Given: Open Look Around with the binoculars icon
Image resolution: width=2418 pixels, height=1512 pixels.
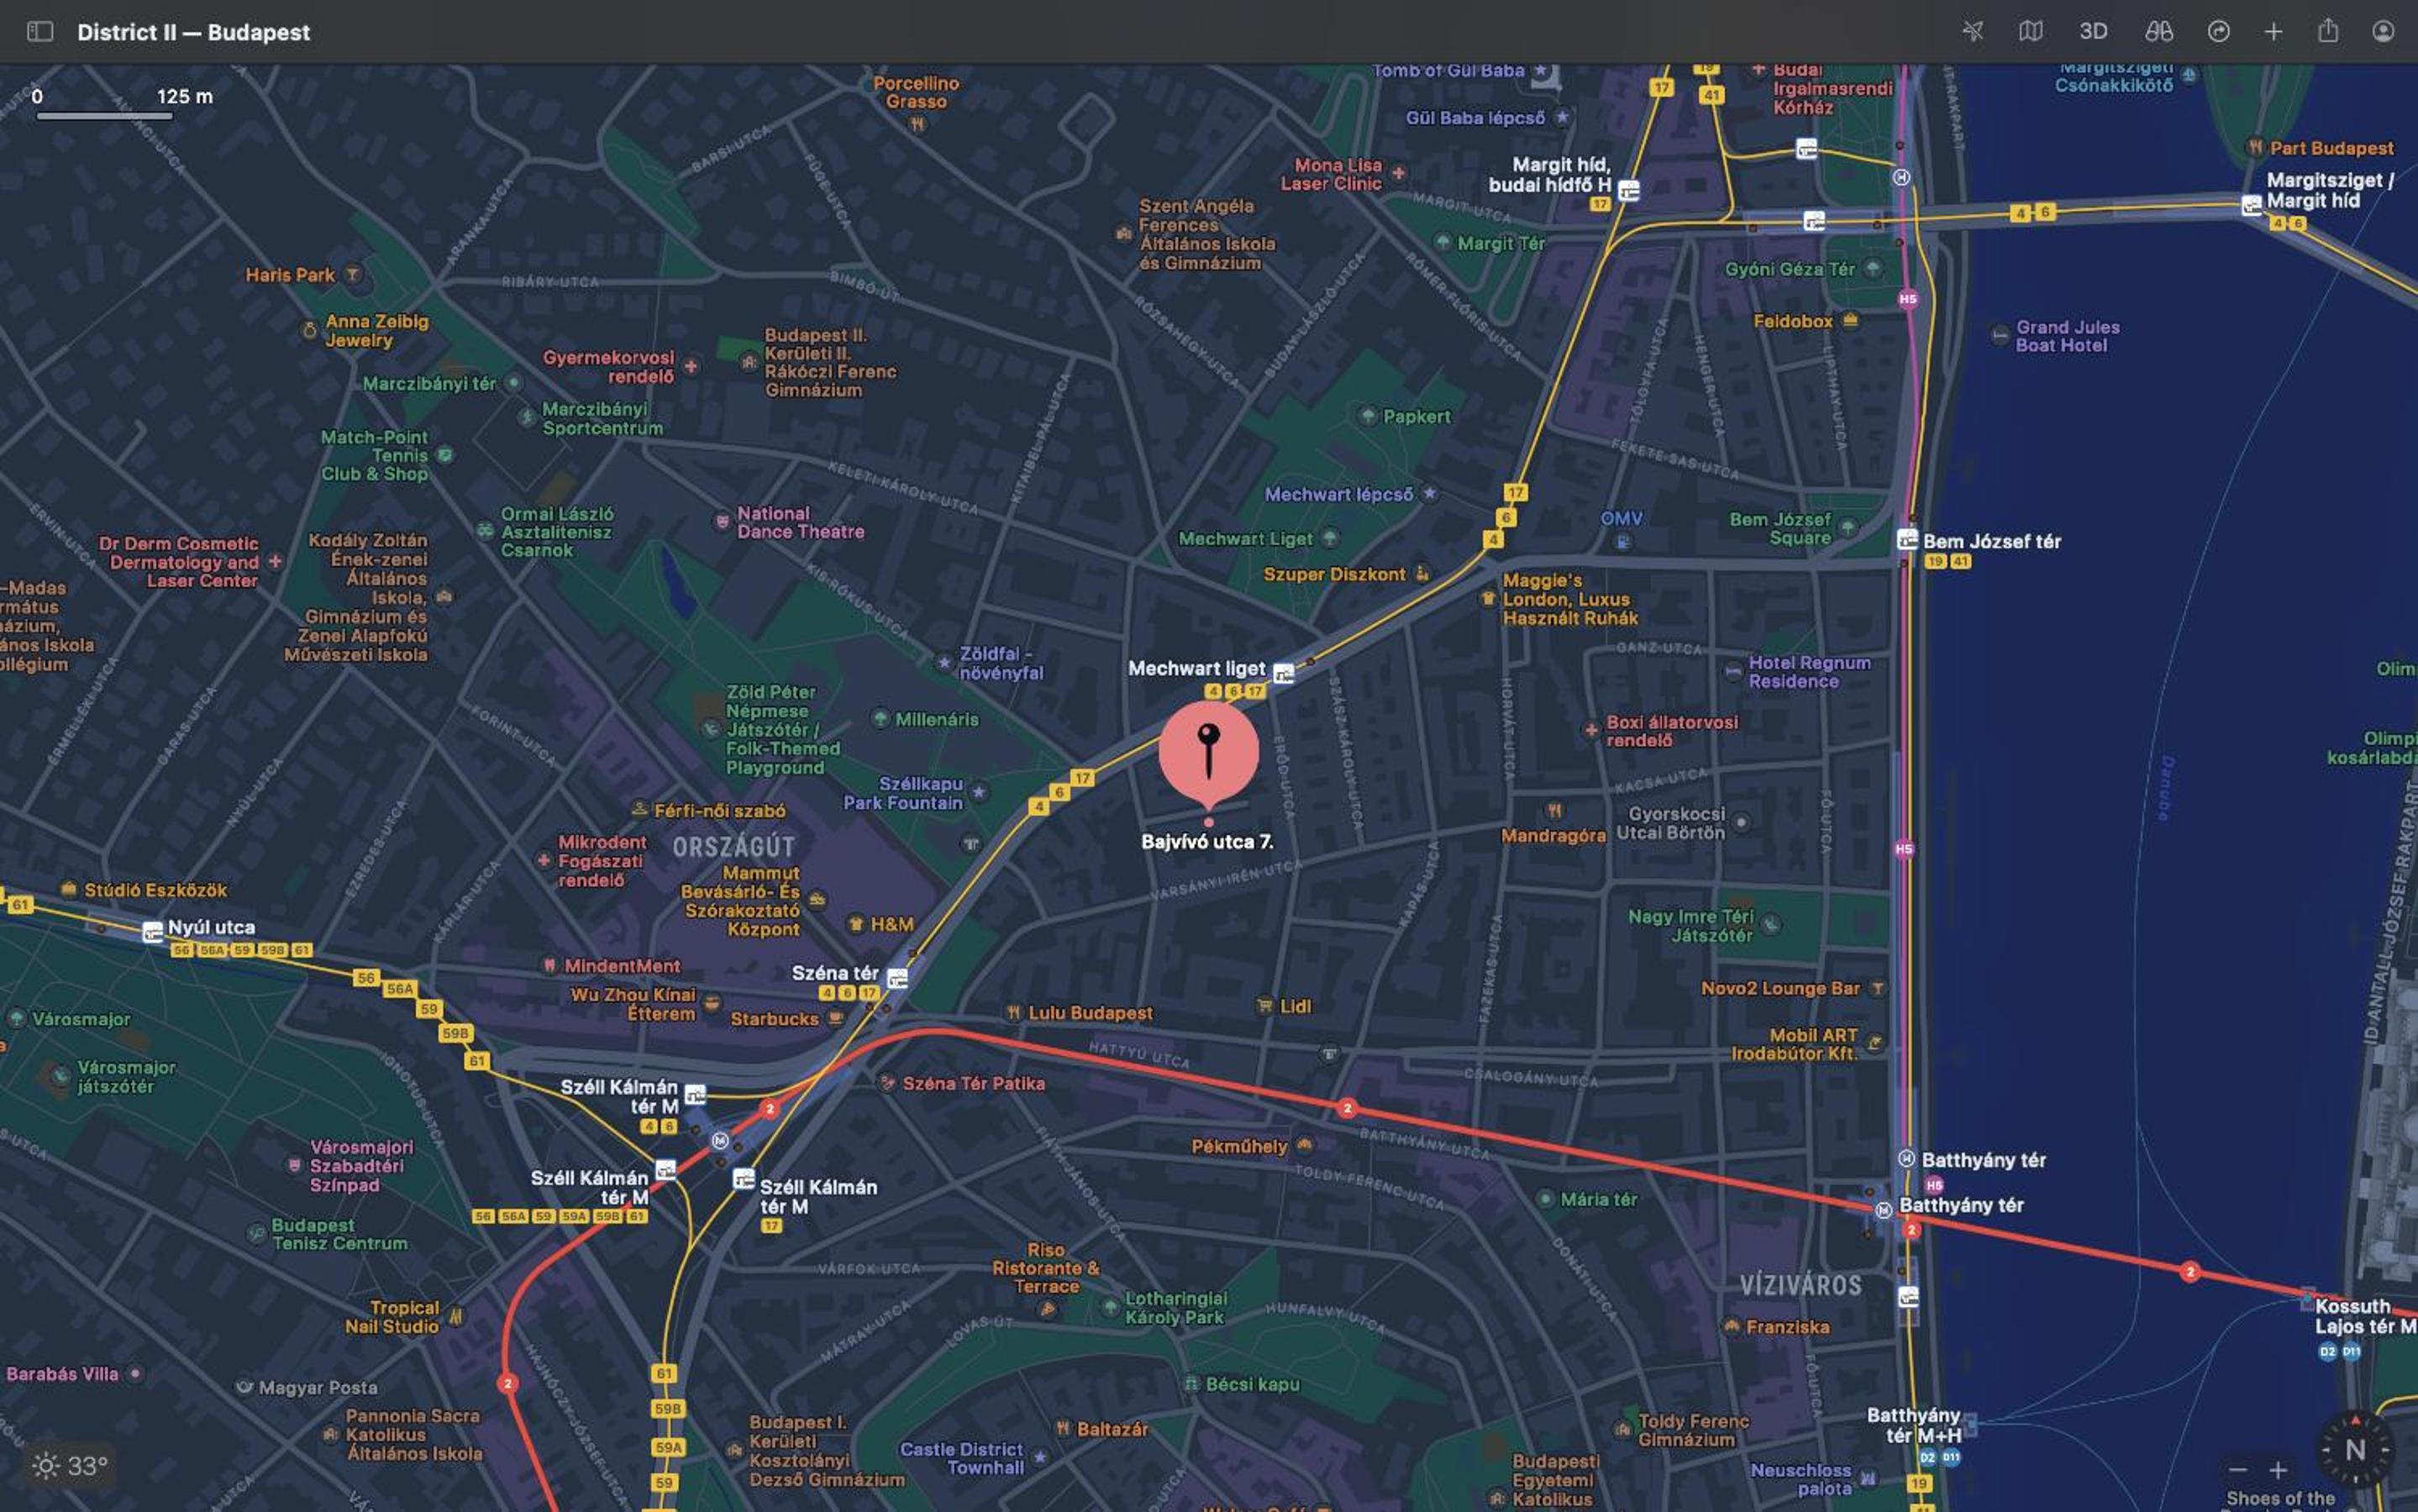Looking at the screenshot, I should click(x=2159, y=32).
